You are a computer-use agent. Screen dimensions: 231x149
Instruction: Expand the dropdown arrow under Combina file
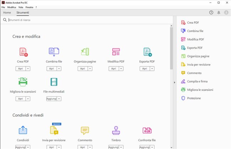(x=59, y=69)
